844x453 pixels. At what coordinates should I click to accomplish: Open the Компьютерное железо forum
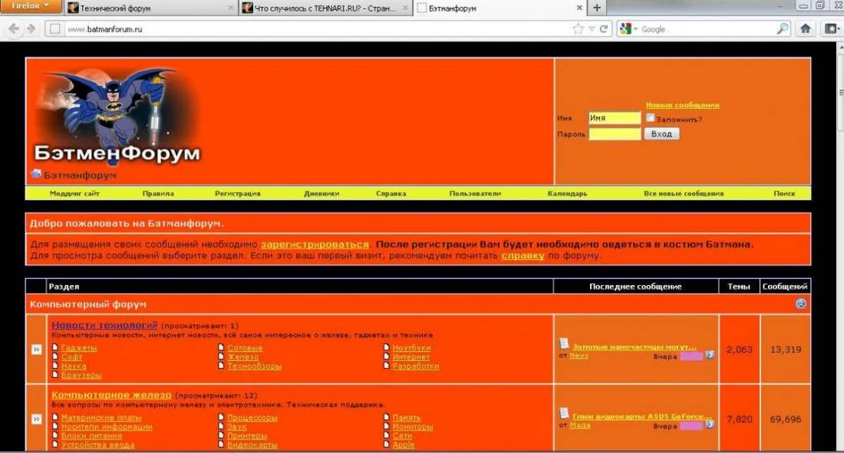pyautogui.click(x=111, y=395)
